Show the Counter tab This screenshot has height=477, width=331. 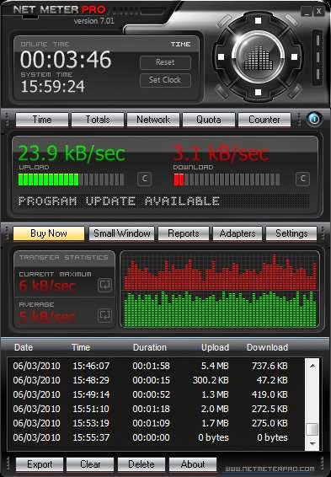pyautogui.click(x=264, y=120)
